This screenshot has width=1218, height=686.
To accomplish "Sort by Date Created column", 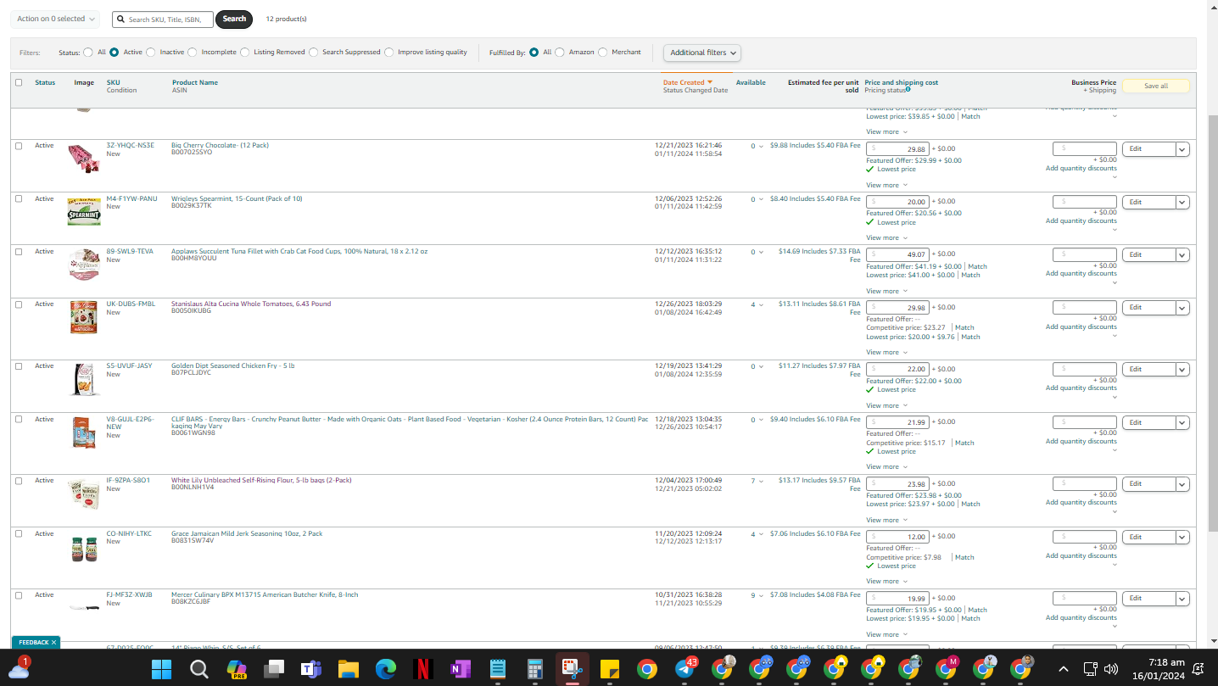I will (x=688, y=82).
